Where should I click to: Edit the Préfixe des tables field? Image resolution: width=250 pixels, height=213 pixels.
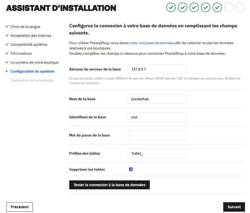coord(157,153)
